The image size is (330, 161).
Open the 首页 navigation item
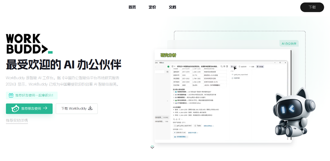[x=132, y=7]
